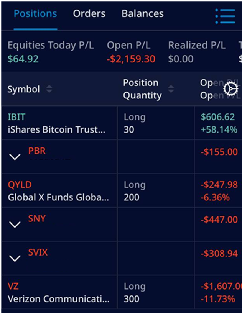242x313 pixels.
Task: Click the IBIT gain percentage +58.14%
Action: [219, 129]
